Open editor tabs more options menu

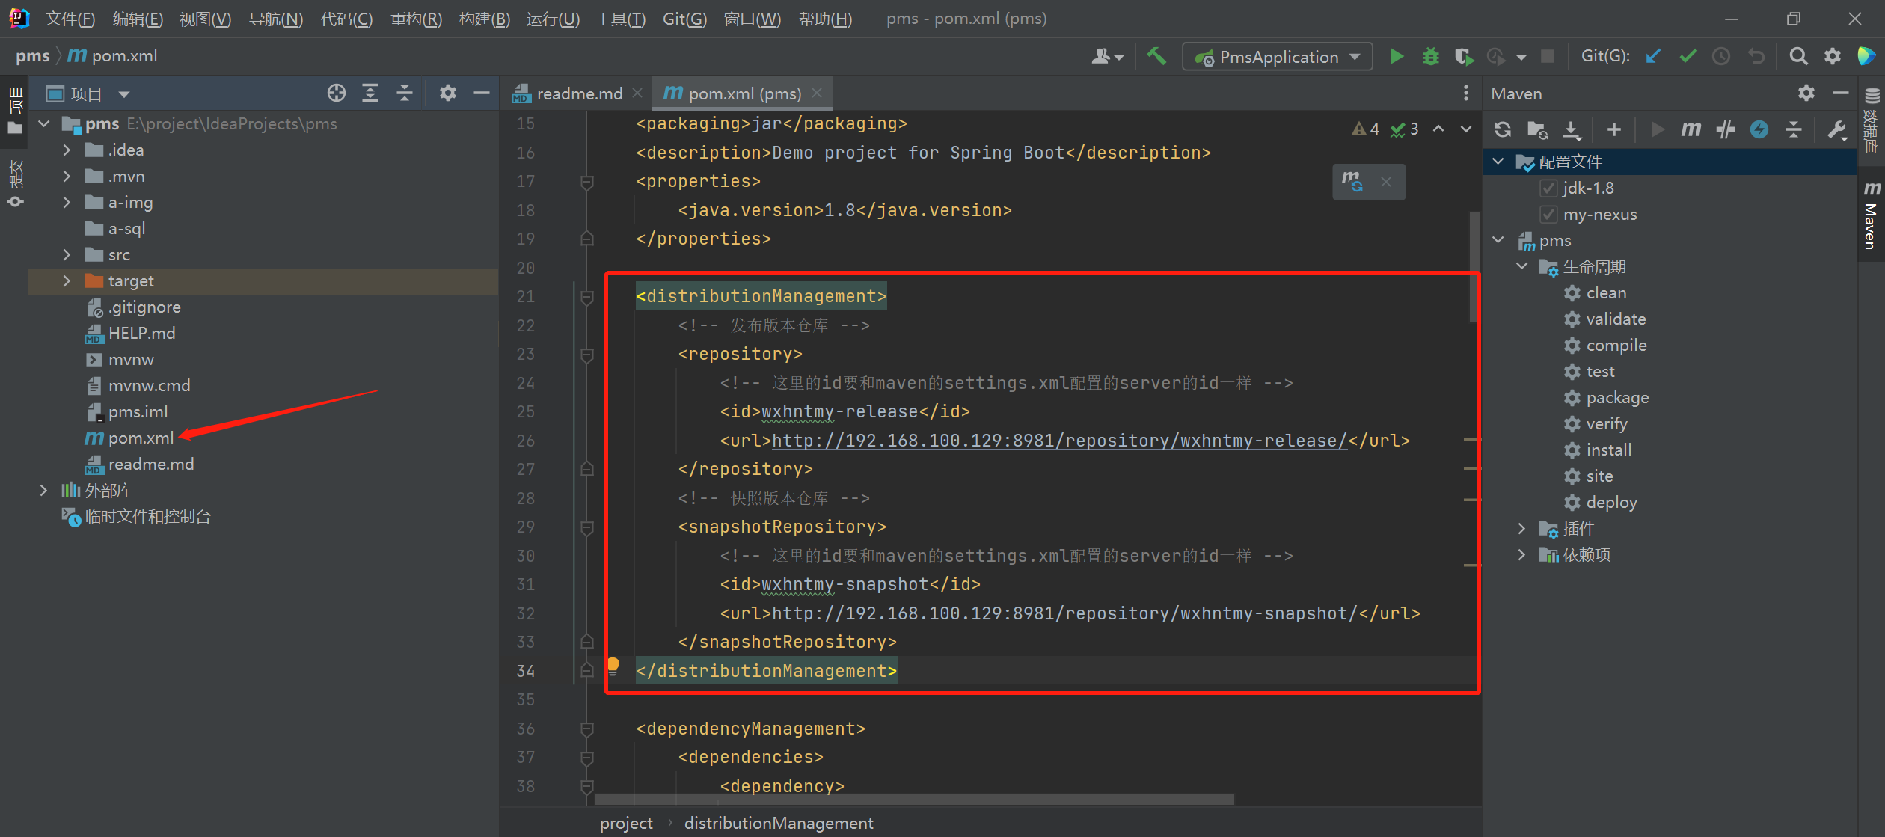(1465, 93)
